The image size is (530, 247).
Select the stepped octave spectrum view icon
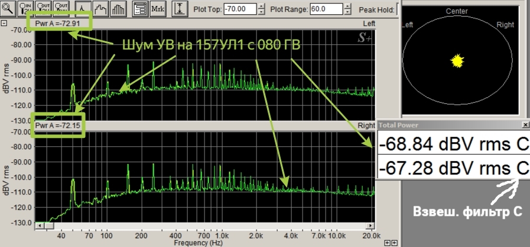pyautogui.click(x=100, y=9)
